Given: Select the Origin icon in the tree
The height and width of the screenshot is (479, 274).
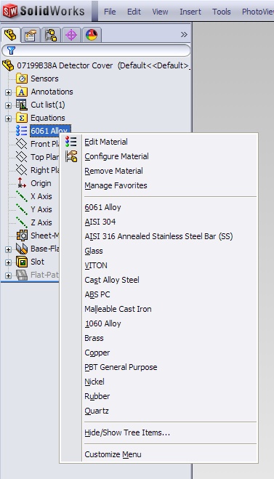Looking at the screenshot, I should click(22, 183).
